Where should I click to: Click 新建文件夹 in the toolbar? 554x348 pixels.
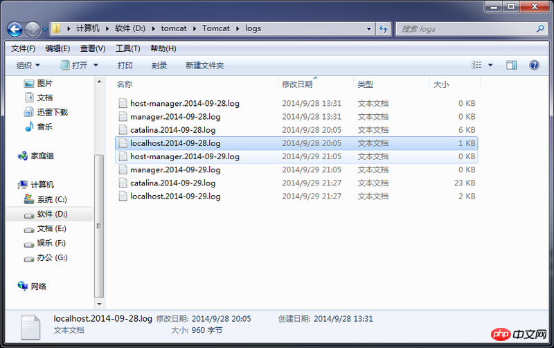tap(204, 65)
